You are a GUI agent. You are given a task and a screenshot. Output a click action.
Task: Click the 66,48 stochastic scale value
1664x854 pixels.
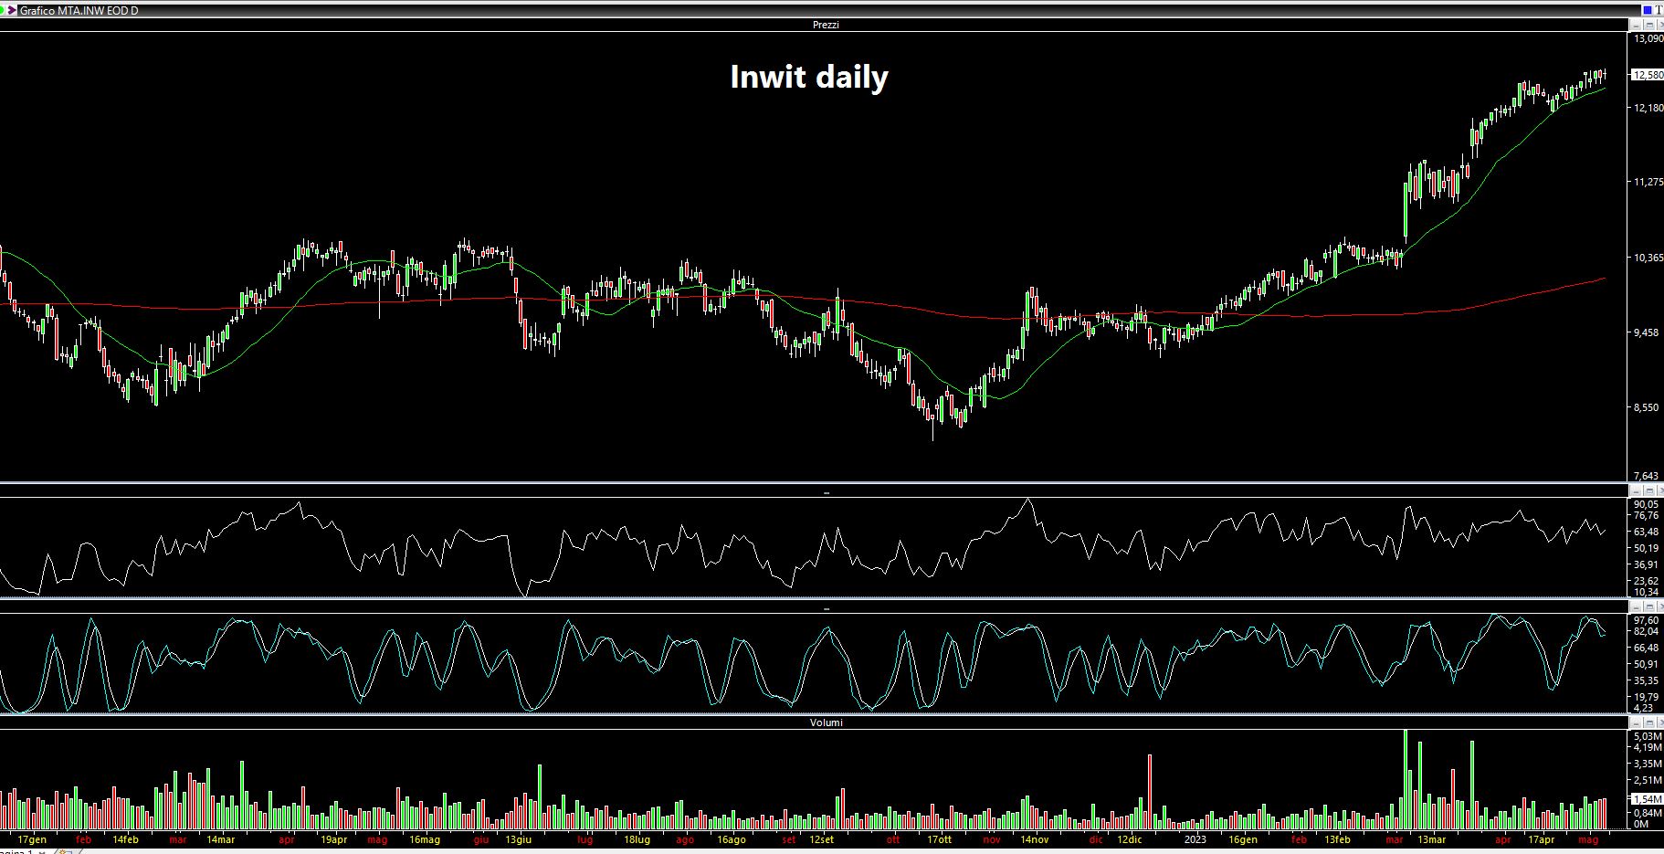1646,648
